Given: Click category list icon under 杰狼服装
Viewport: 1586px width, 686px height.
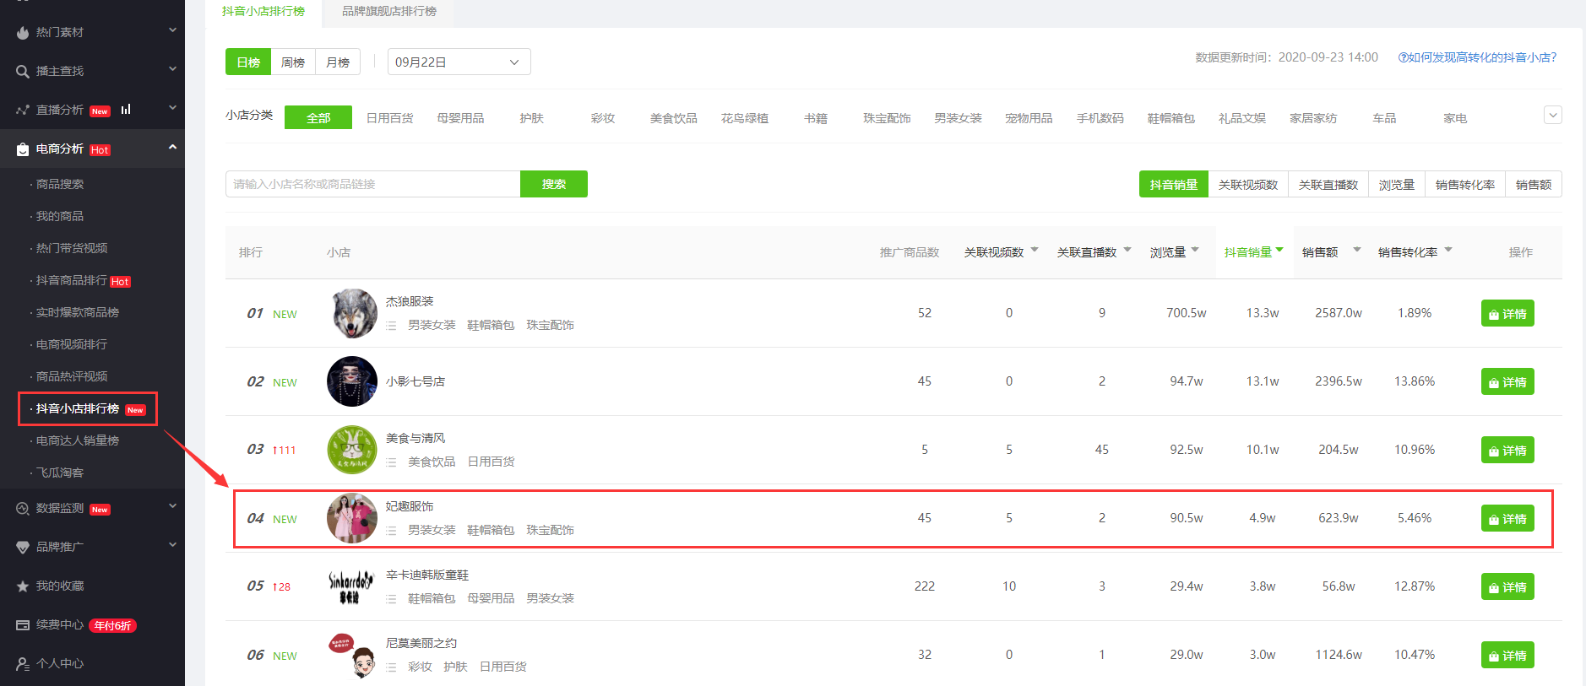Looking at the screenshot, I should [391, 326].
